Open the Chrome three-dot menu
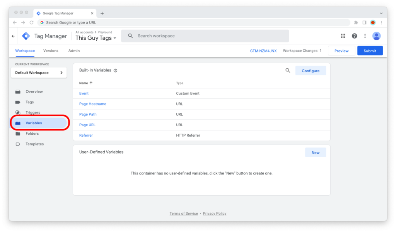The width and height of the screenshot is (396, 232). 381,23
